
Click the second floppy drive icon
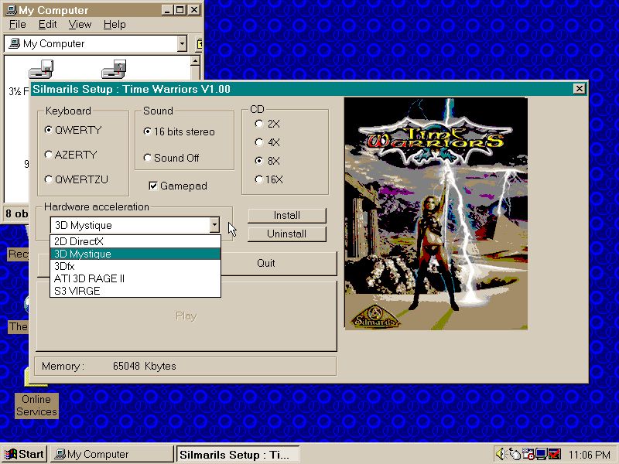click(113, 70)
